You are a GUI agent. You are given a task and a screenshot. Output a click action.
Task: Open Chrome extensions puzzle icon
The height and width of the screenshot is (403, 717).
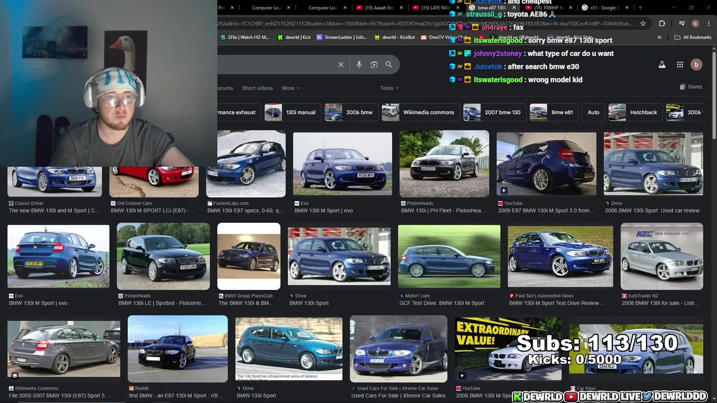coord(662,24)
